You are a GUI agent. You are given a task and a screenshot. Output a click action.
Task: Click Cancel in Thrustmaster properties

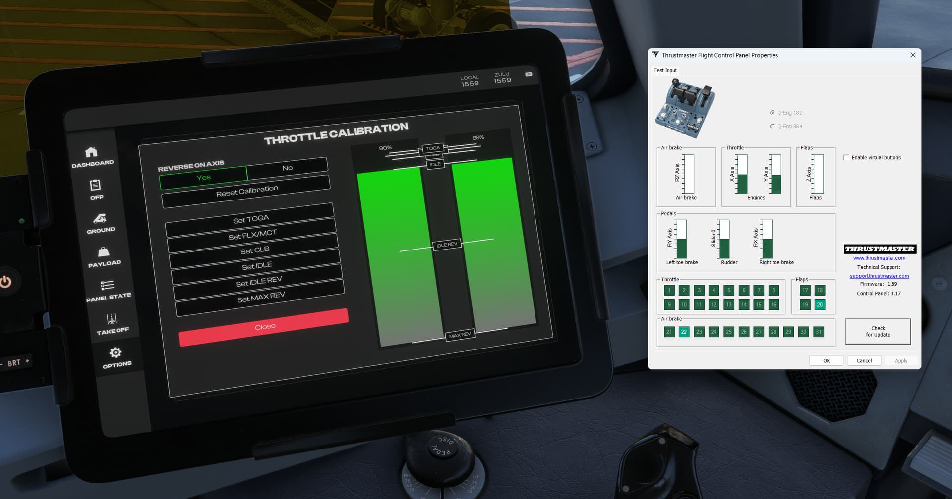(864, 361)
